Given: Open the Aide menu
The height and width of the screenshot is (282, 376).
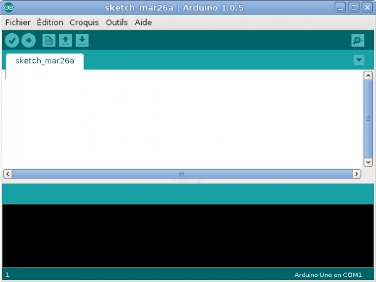Looking at the screenshot, I should pyautogui.click(x=143, y=23).
